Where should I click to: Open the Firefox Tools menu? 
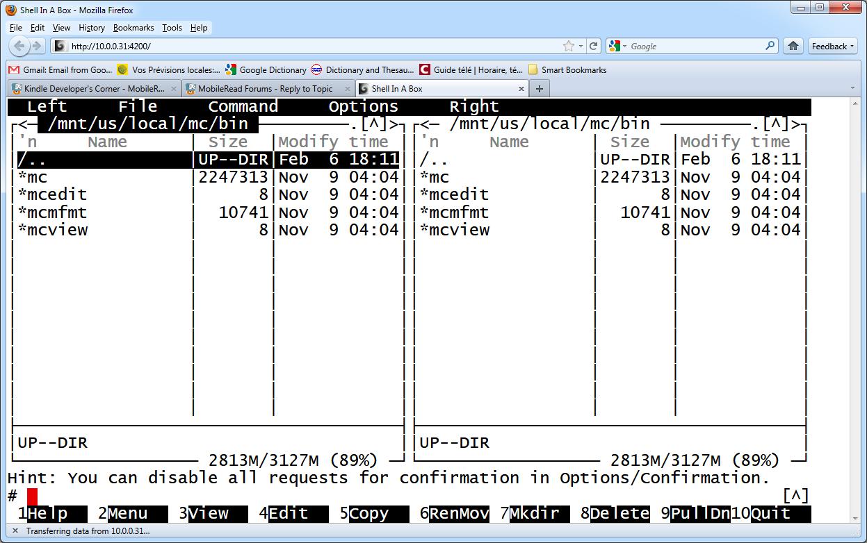pyautogui.click(x=172, y=28)
